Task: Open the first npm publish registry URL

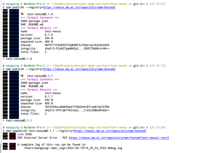Action: [x=79, y=7]
